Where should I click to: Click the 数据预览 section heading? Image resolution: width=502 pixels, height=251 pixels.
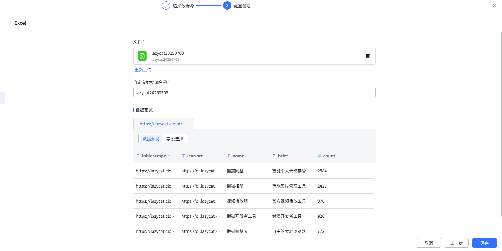pos(144,110)
